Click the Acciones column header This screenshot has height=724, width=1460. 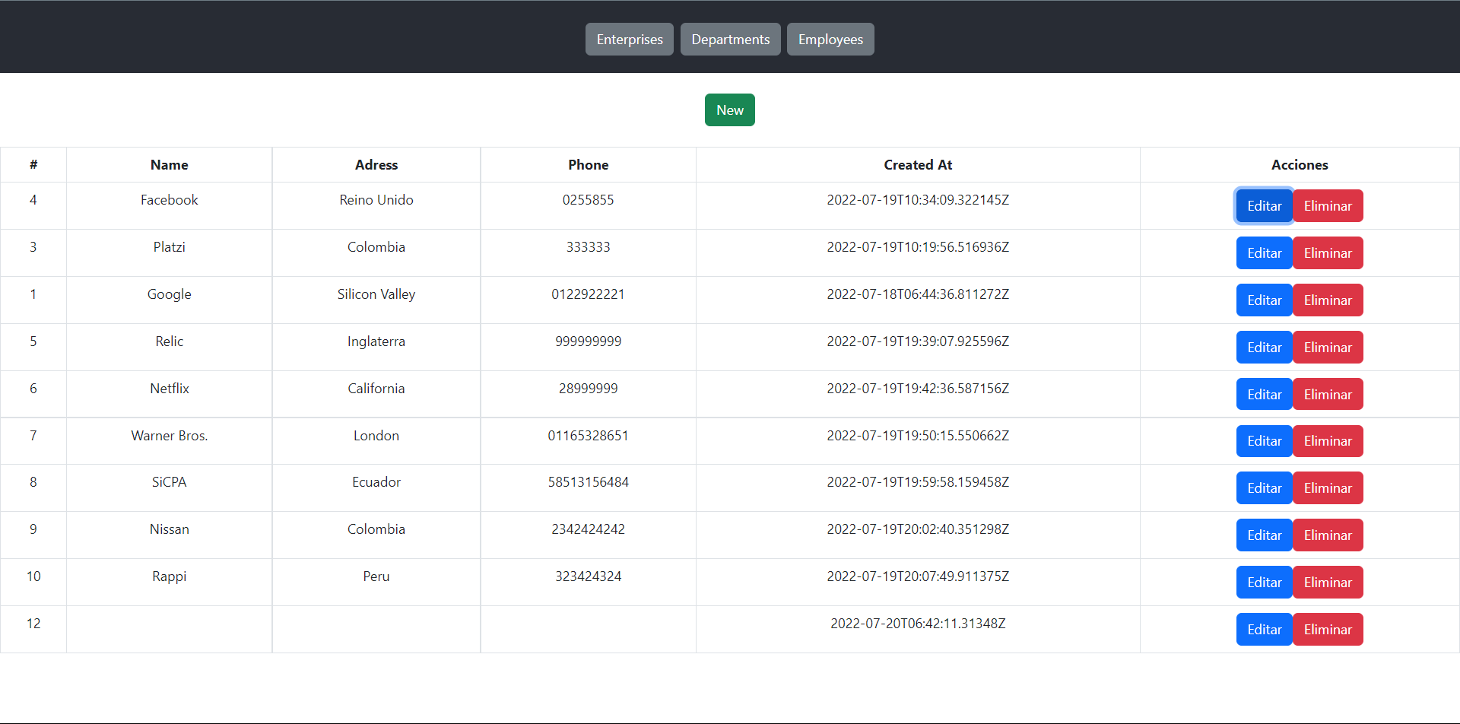[x=1300, y=165]
